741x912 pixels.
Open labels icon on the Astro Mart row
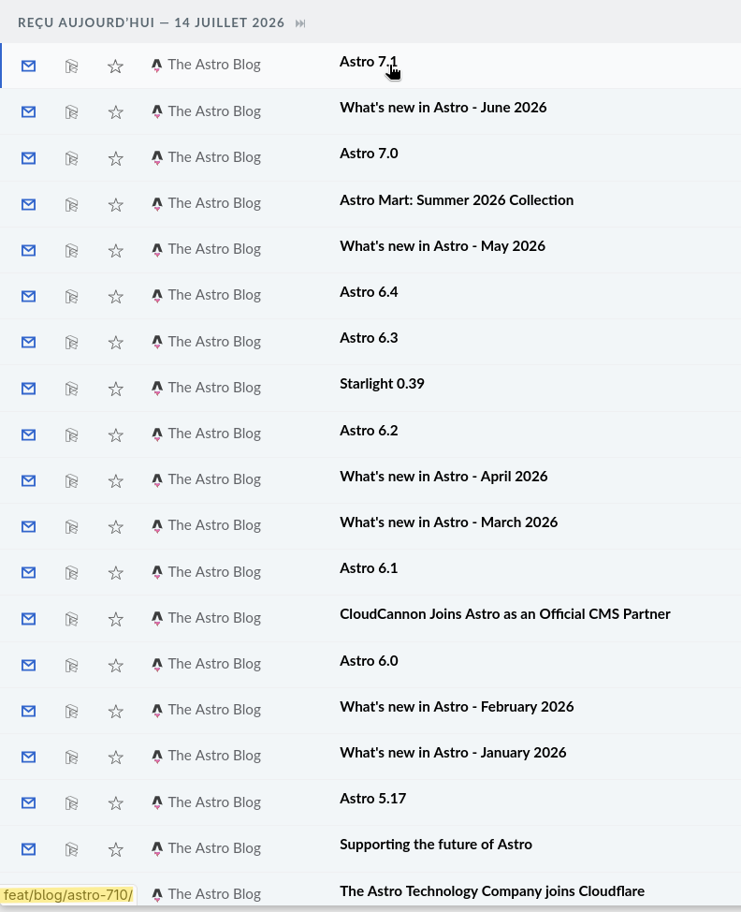71,204
